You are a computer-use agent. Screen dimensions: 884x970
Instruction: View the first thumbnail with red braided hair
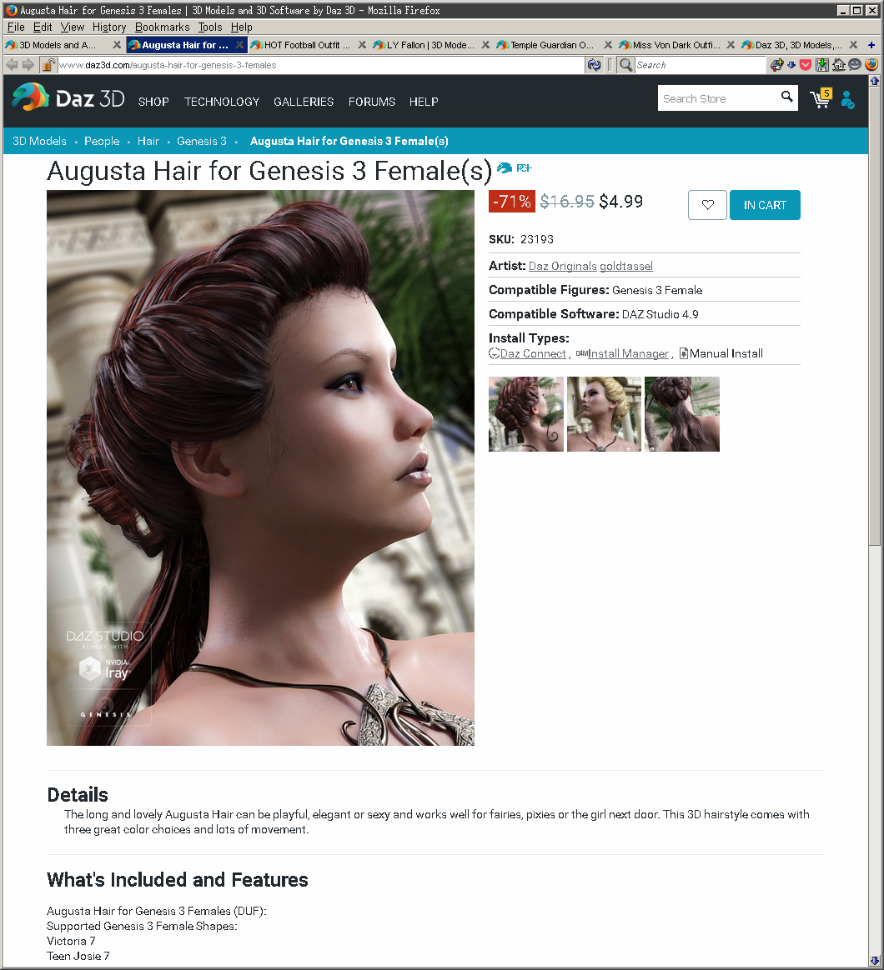(x=526, y=414)
